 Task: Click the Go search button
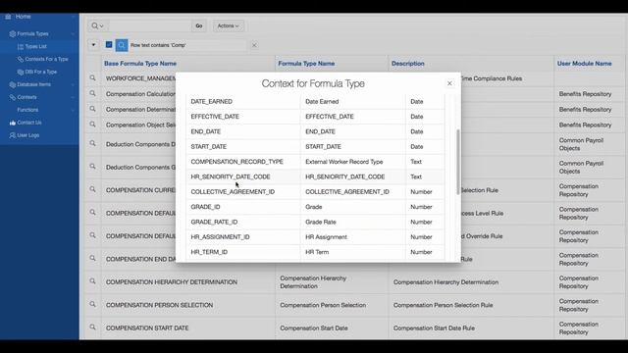tap(199, 26)
